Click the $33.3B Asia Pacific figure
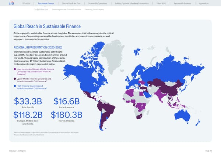This screenshot has height=156, width=221. 28,101
